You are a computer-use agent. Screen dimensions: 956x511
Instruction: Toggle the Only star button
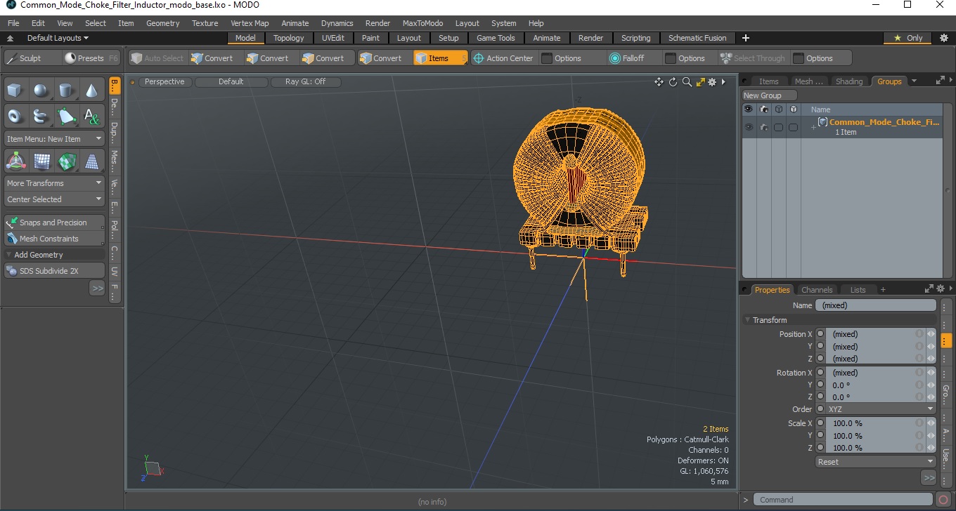908,38
